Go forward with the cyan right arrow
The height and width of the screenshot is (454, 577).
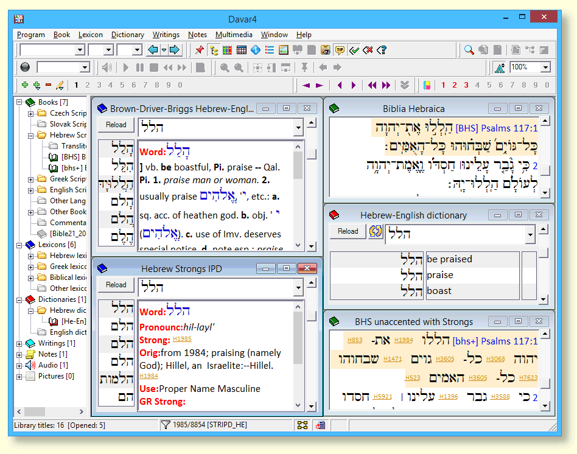[175, 50]
